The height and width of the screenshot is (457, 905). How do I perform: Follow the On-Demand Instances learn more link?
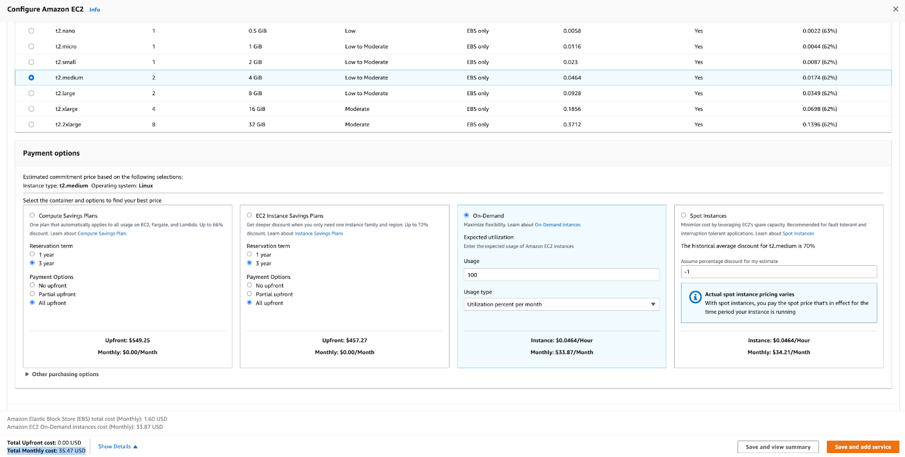click(x=557, y=225)
